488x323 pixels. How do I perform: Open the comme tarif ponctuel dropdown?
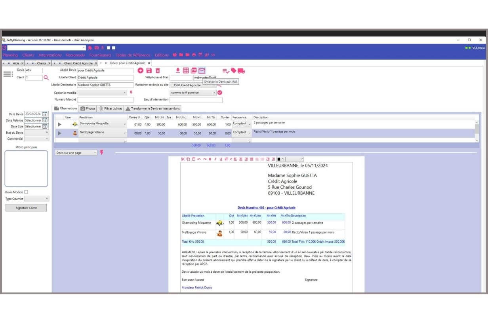(x=193, y=93)
